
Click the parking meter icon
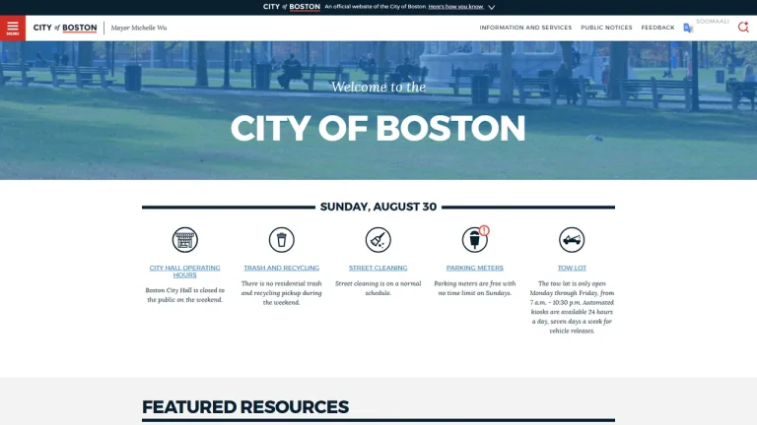coord(474,240)
